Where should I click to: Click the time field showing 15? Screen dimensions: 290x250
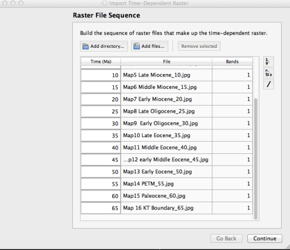pyautogui.click(x=101, y=87)
